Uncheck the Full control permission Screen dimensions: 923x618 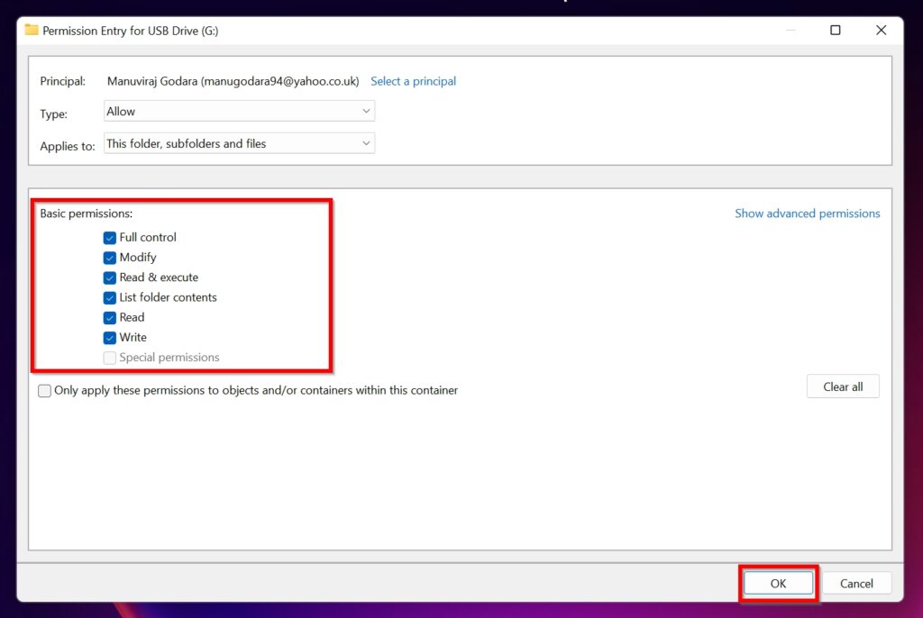coord(109,237)
